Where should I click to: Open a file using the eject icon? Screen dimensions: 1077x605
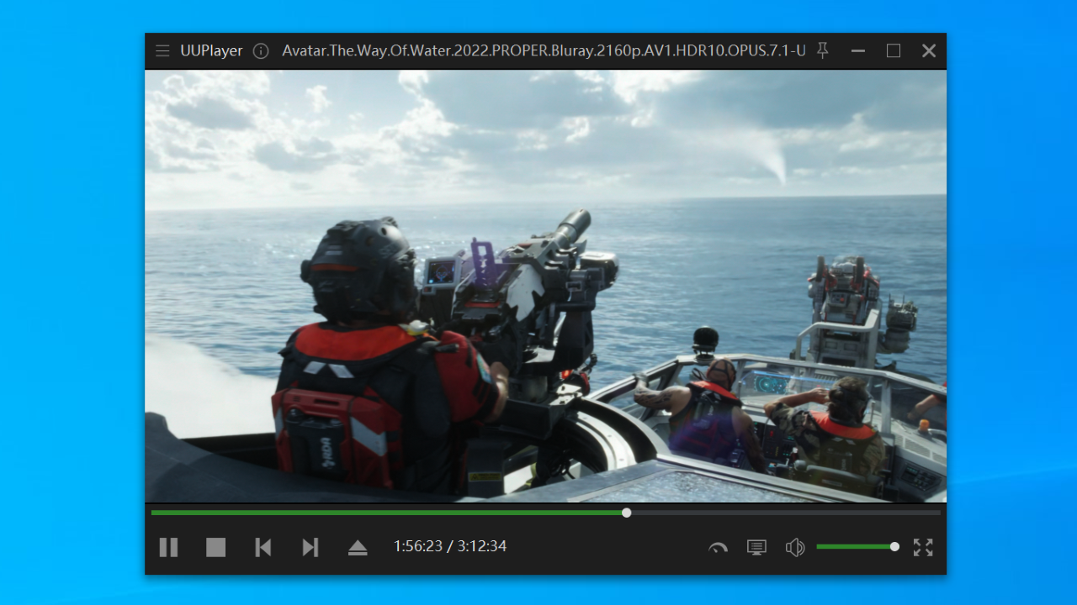tap(358, 548)
